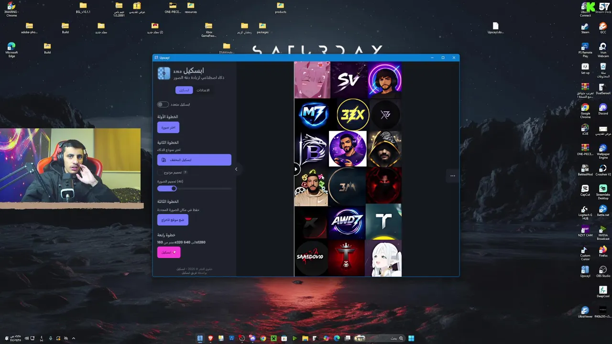Open the resources folder on desktop

[191, 8]
